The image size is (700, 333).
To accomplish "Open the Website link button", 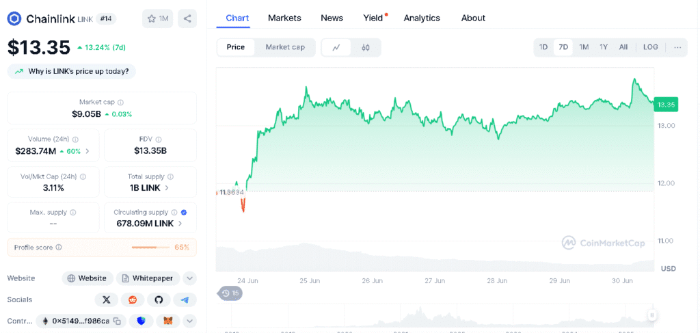I will [x=87, y=278].
